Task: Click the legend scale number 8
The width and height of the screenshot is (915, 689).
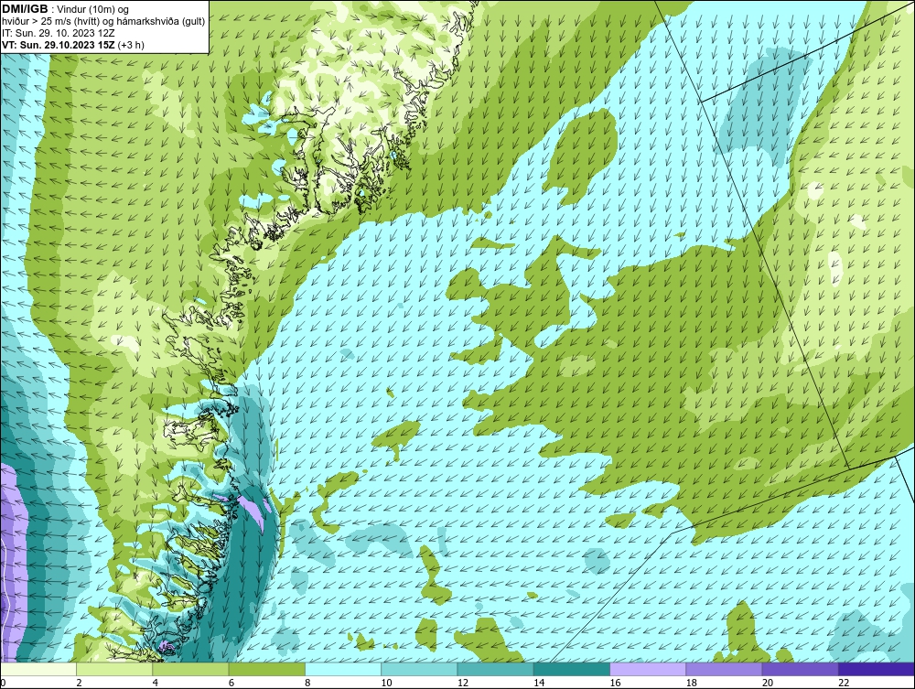Action: point(307,683)
